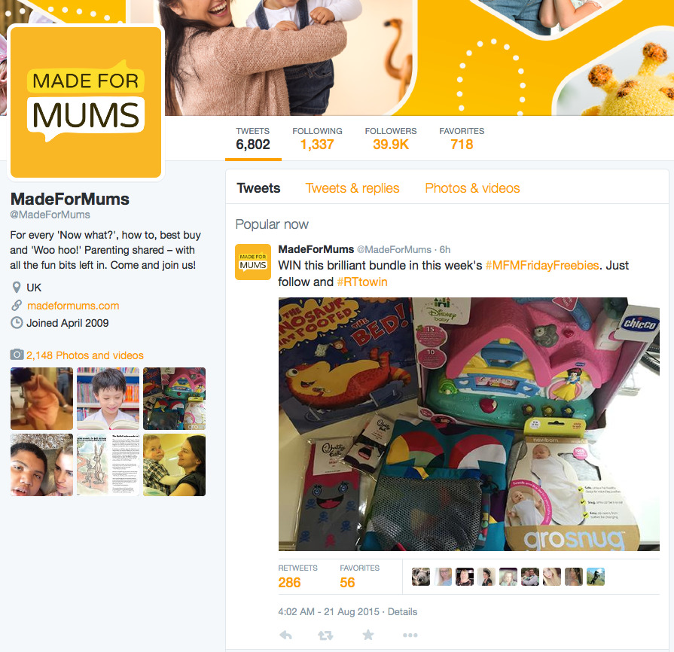The width and height of the screenshot is (674, 652).
Task: Show Favorites 718 stat
Action: (462, 139)
